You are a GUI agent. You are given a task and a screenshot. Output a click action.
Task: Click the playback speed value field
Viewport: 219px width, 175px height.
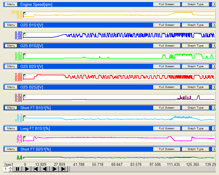point(5,169)
